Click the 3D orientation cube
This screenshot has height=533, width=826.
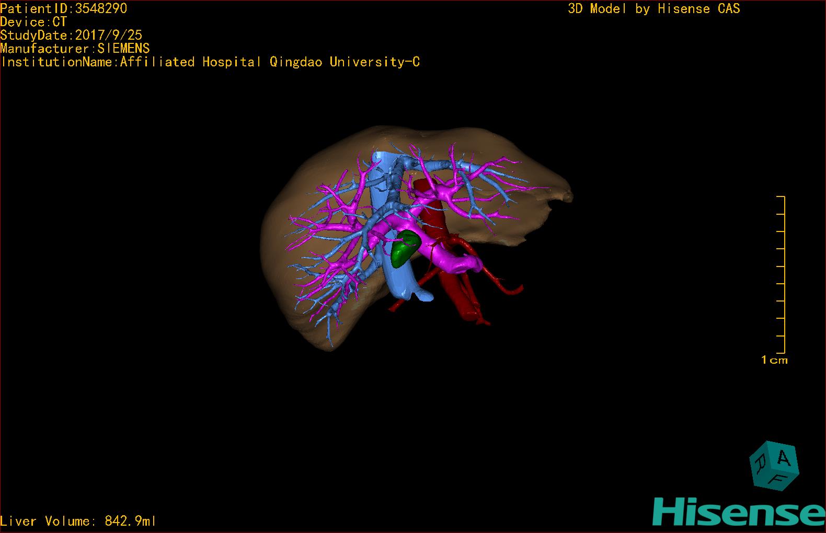coord(774,466)
